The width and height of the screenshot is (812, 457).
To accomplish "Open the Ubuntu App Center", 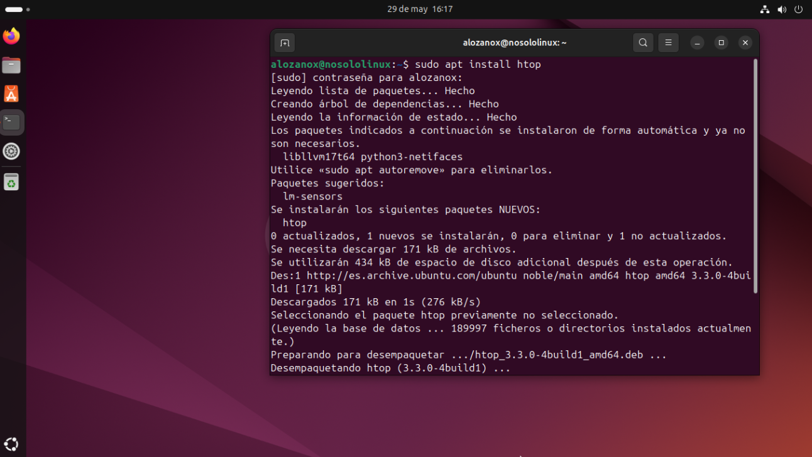I will pyautogui.click(x=11, y=94).
